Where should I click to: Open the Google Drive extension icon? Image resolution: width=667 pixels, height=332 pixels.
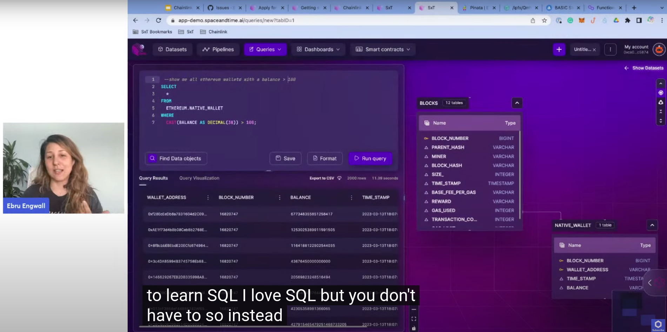point(616,20)
